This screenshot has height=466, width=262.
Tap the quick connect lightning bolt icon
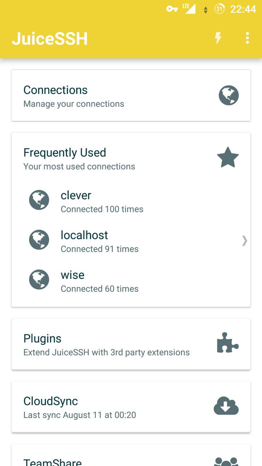coord(218,38)
